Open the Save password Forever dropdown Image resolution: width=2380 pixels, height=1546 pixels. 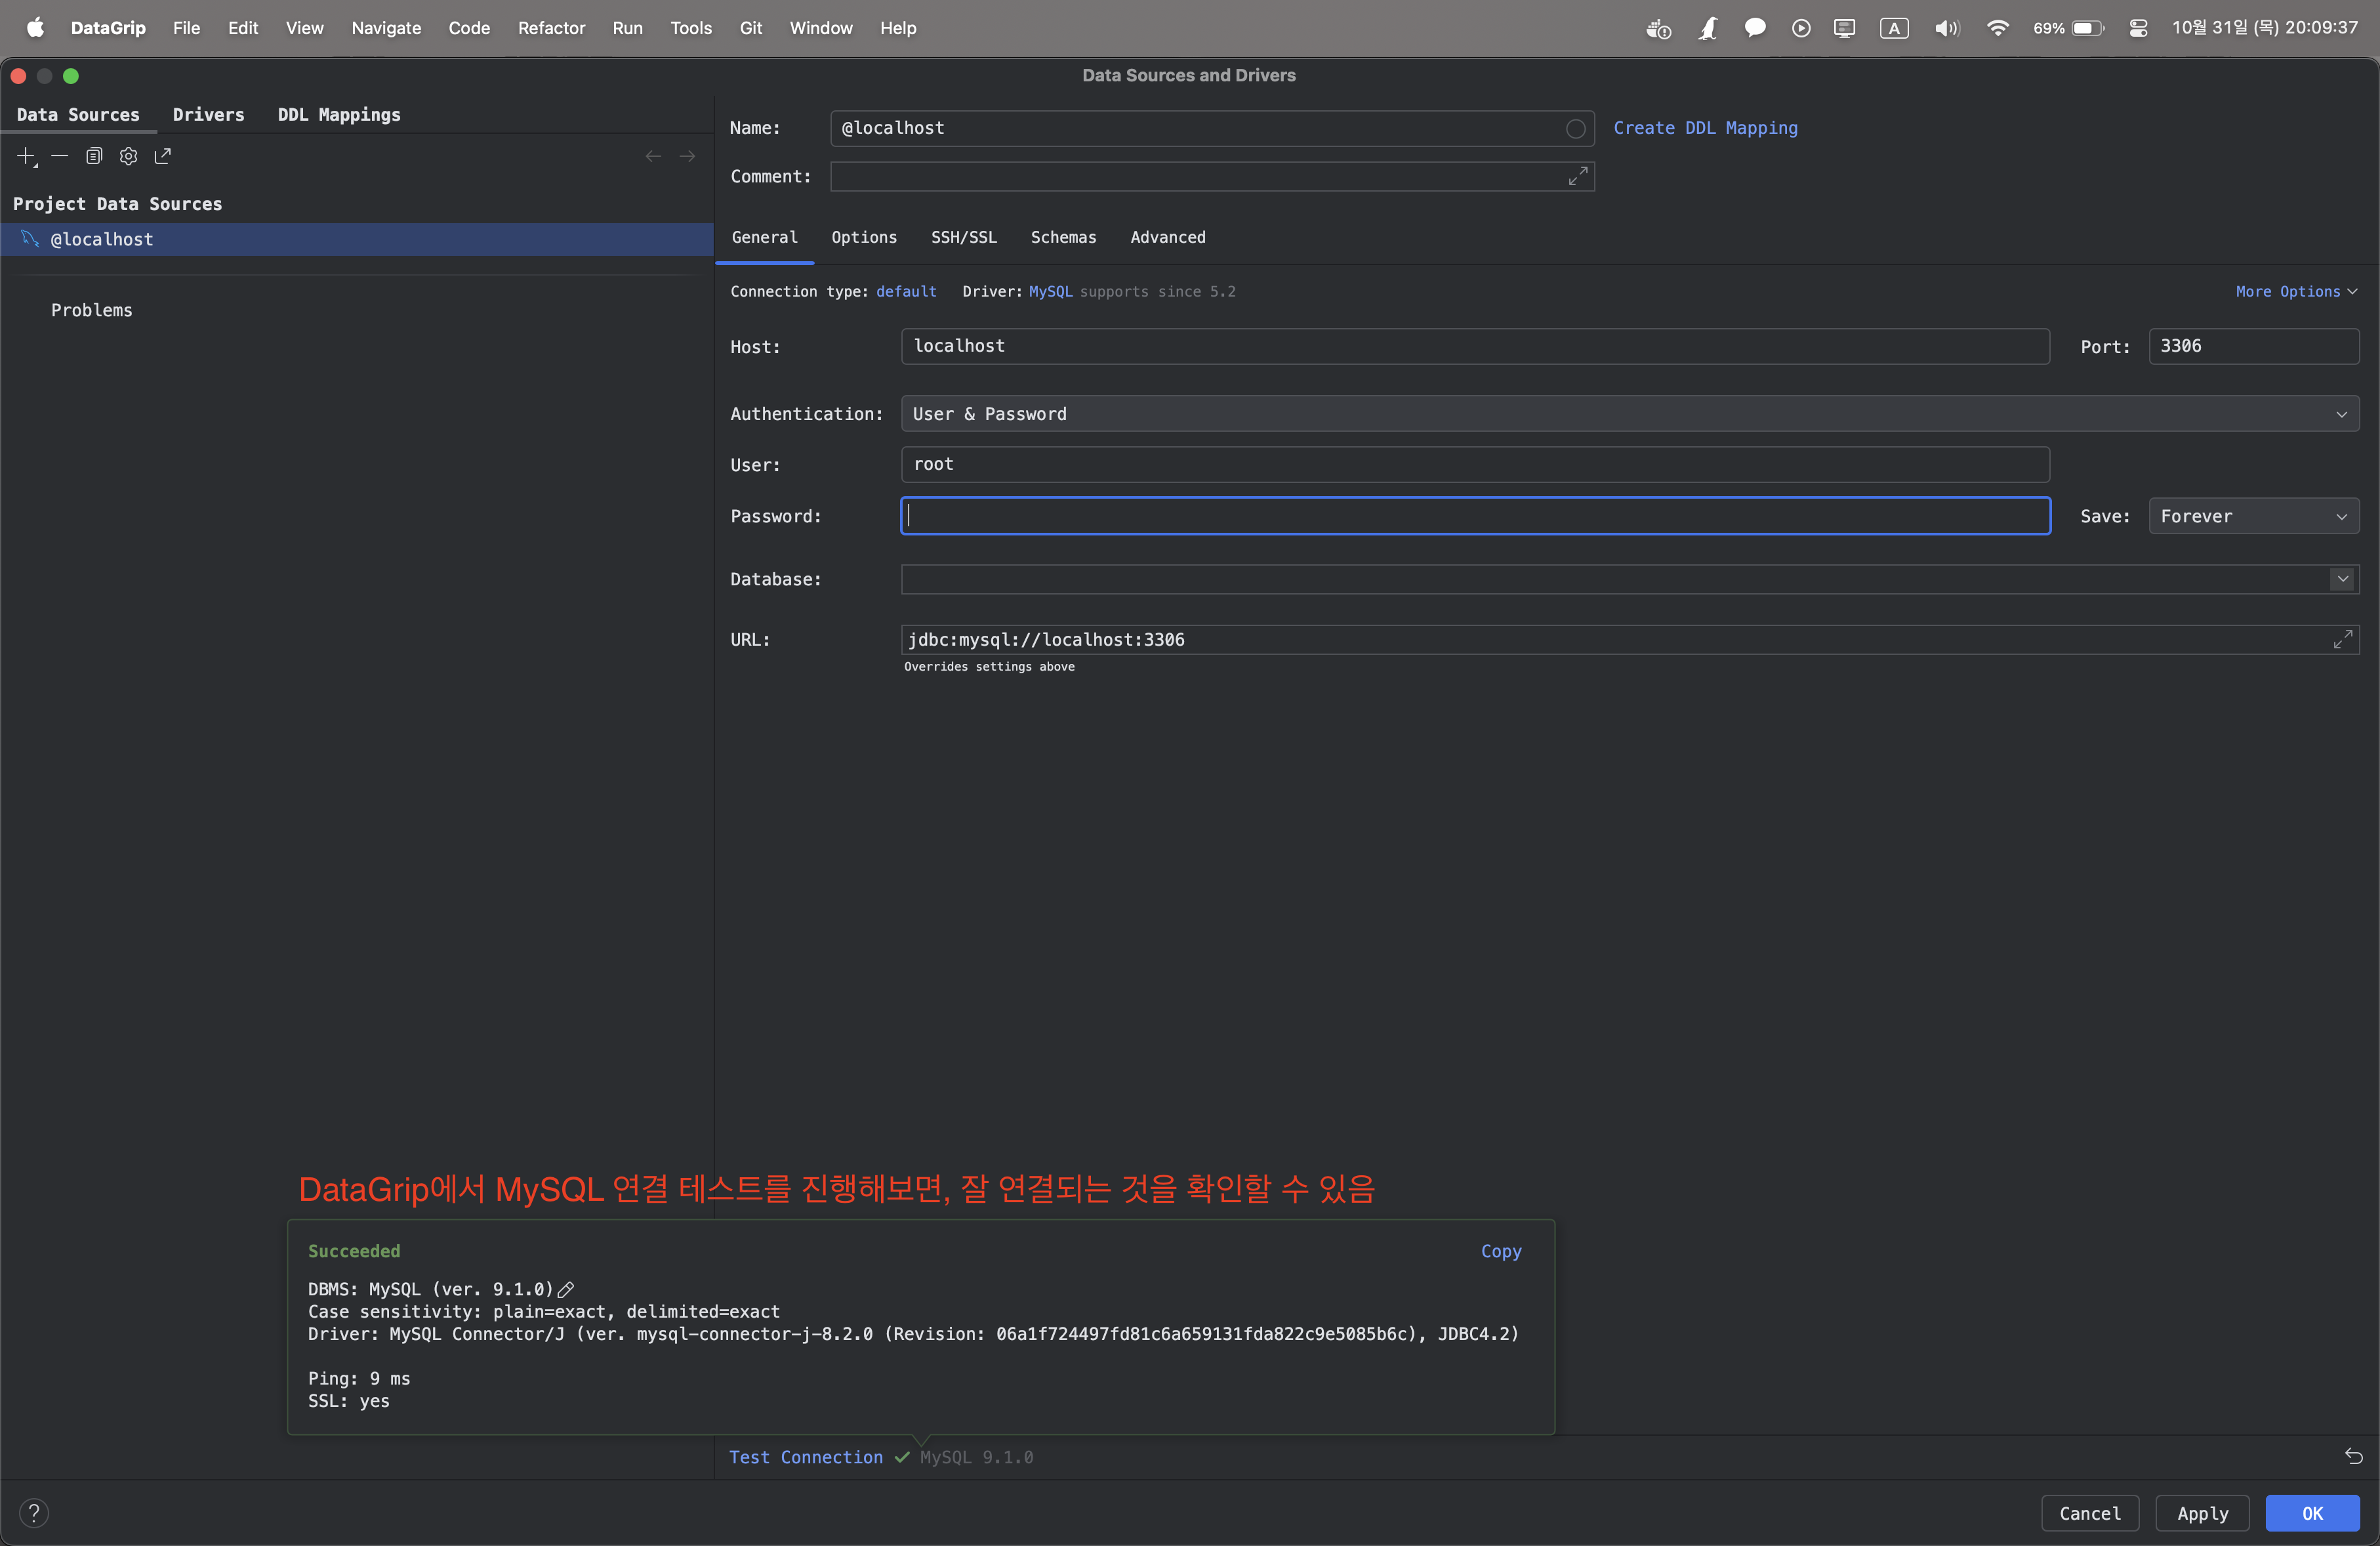(x=2253, y=516)
